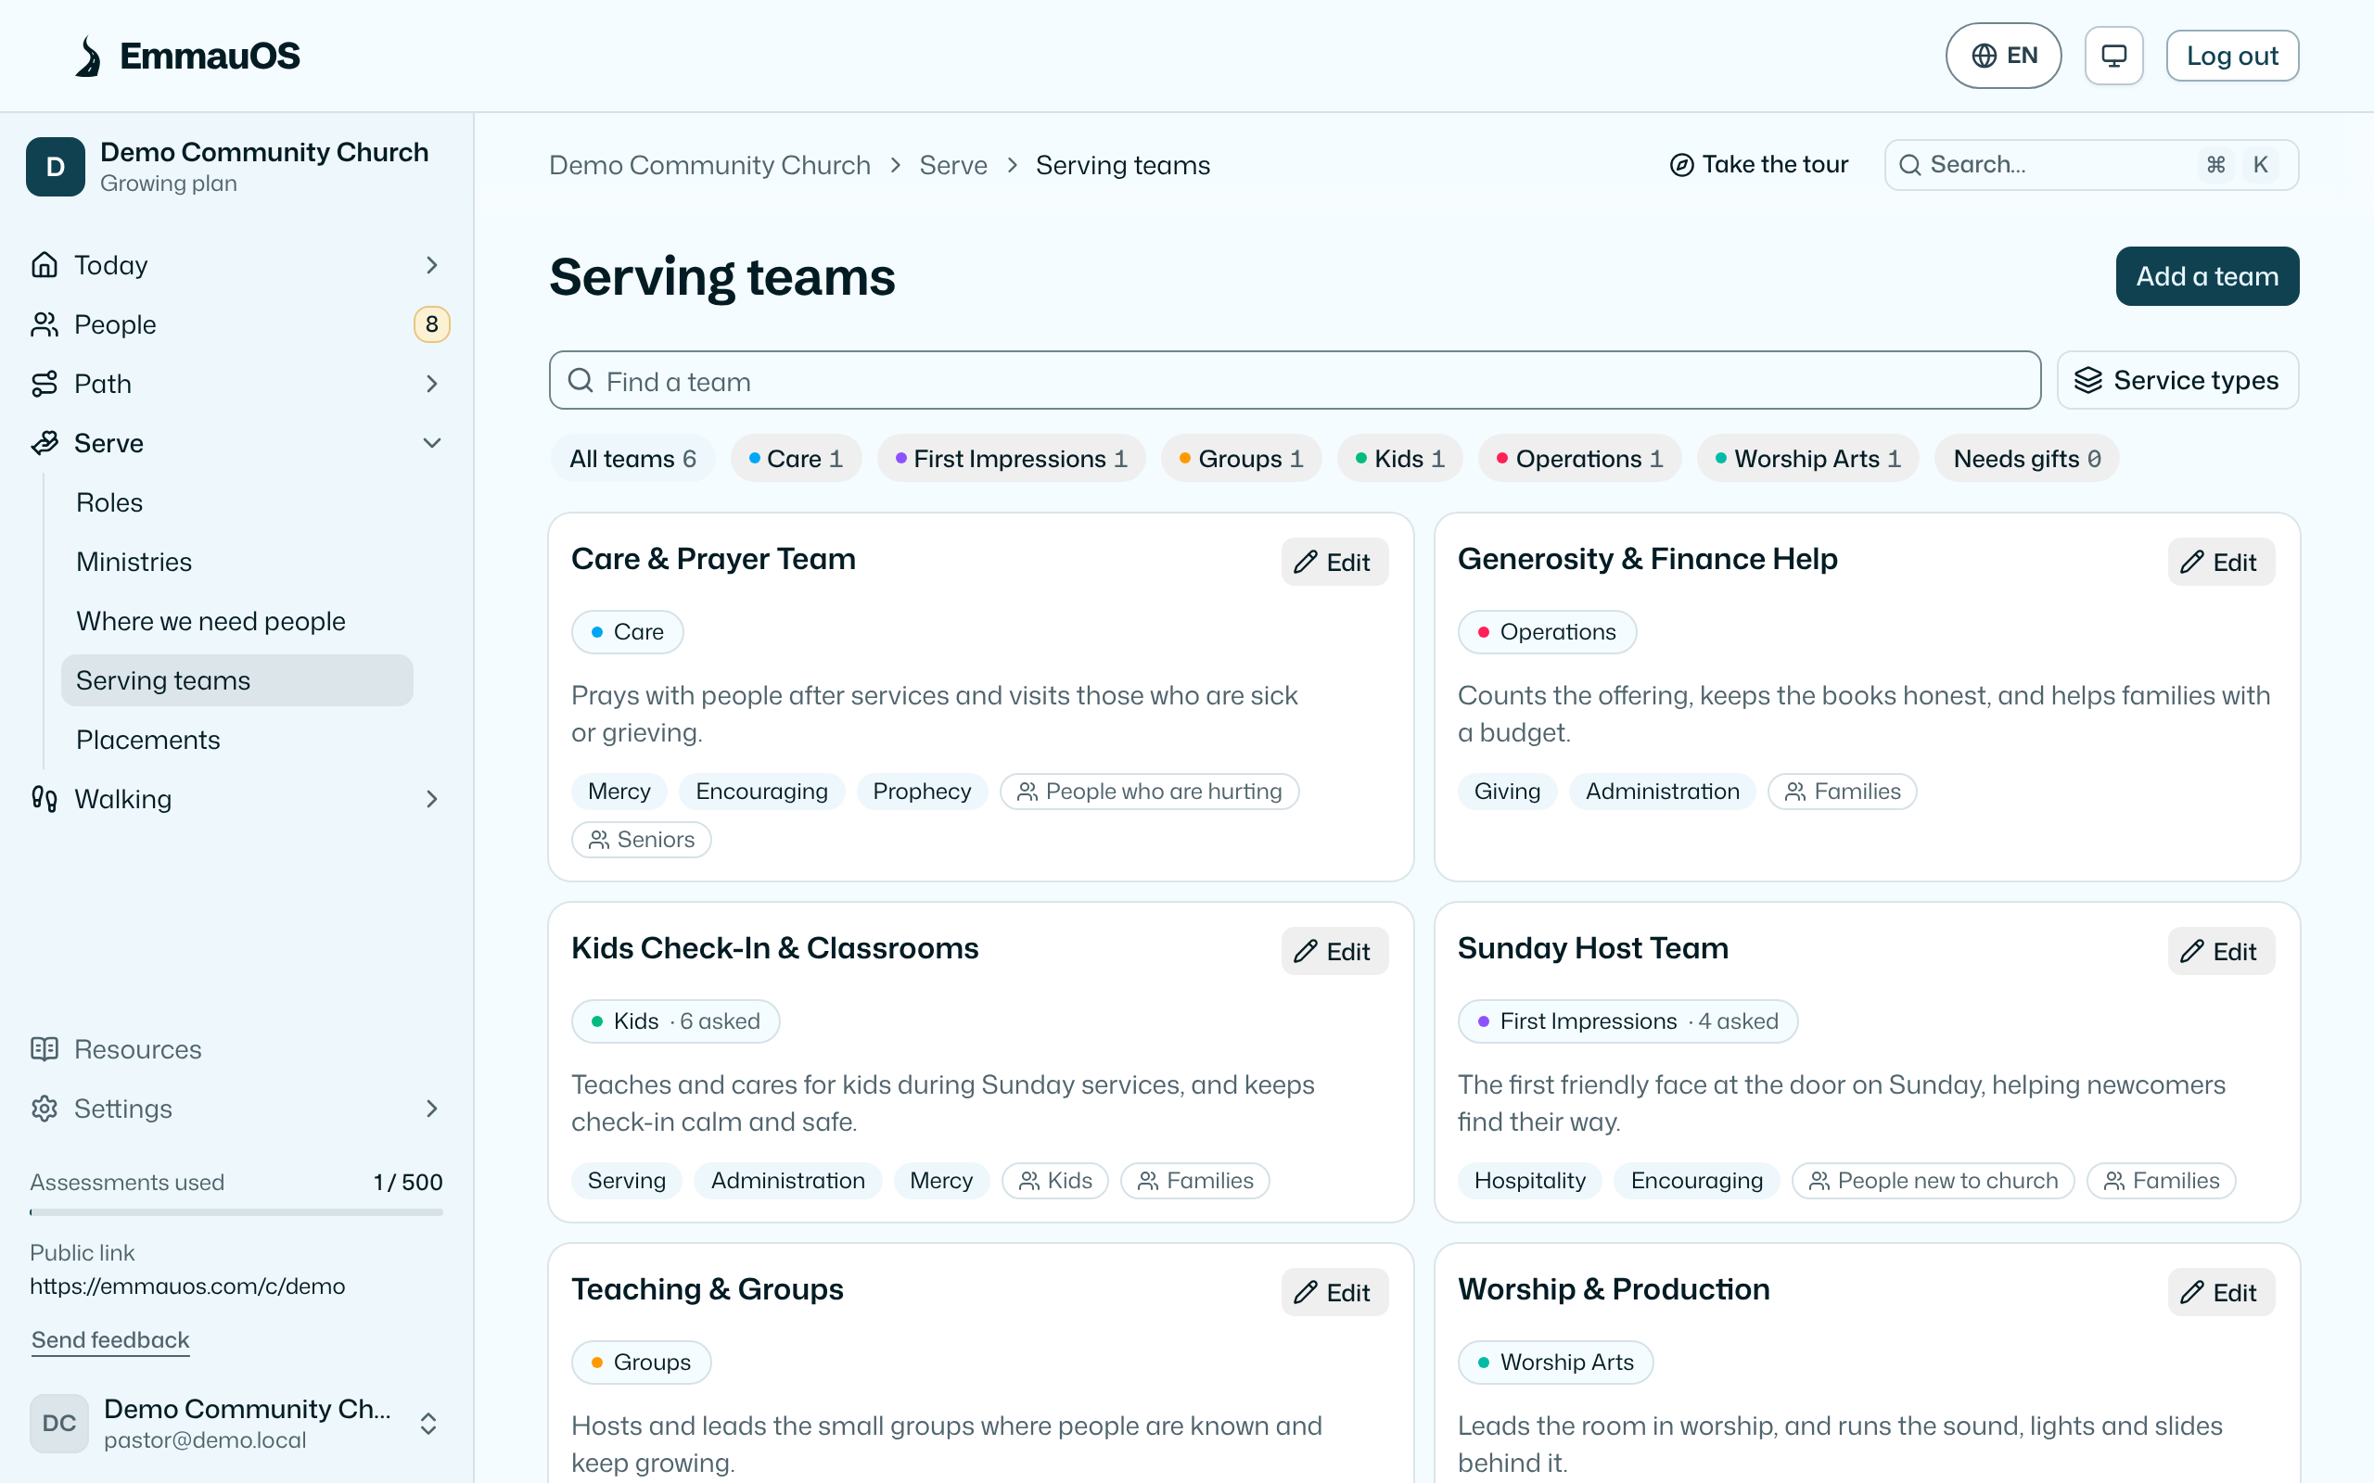Select the Needs gifts filter

tap(2027, 458)
